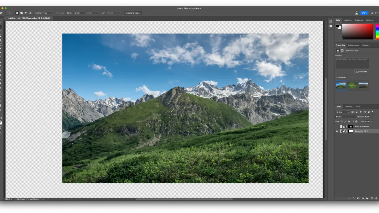Toggle lock all padlock icon

pos(356,122)
